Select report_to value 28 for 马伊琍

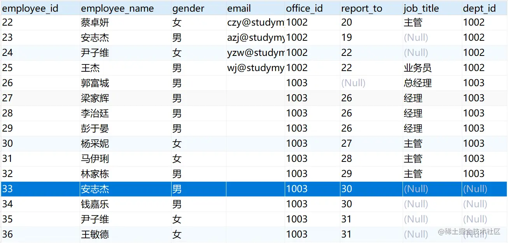[371, 159]
